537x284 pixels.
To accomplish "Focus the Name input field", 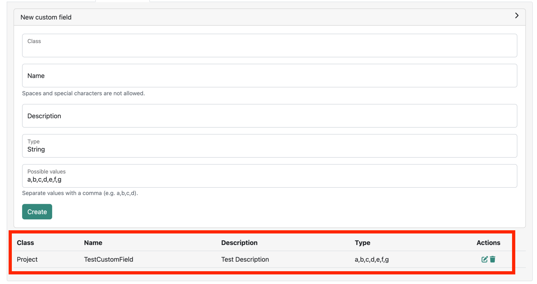I will (269, 75).
